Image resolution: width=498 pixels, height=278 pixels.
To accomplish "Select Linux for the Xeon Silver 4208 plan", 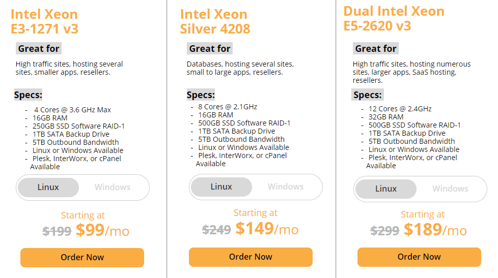I will click(x=221, y=187).
